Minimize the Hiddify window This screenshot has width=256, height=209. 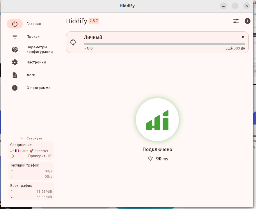(223, 6)
